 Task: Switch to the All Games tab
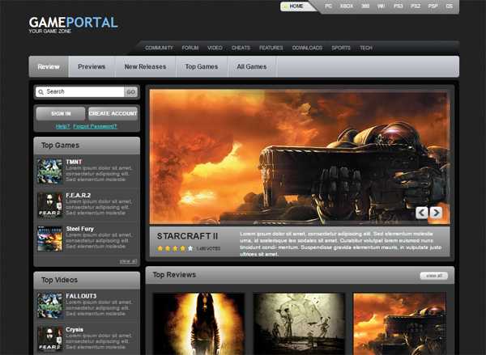pyautogui.click(x=252, y=66)
